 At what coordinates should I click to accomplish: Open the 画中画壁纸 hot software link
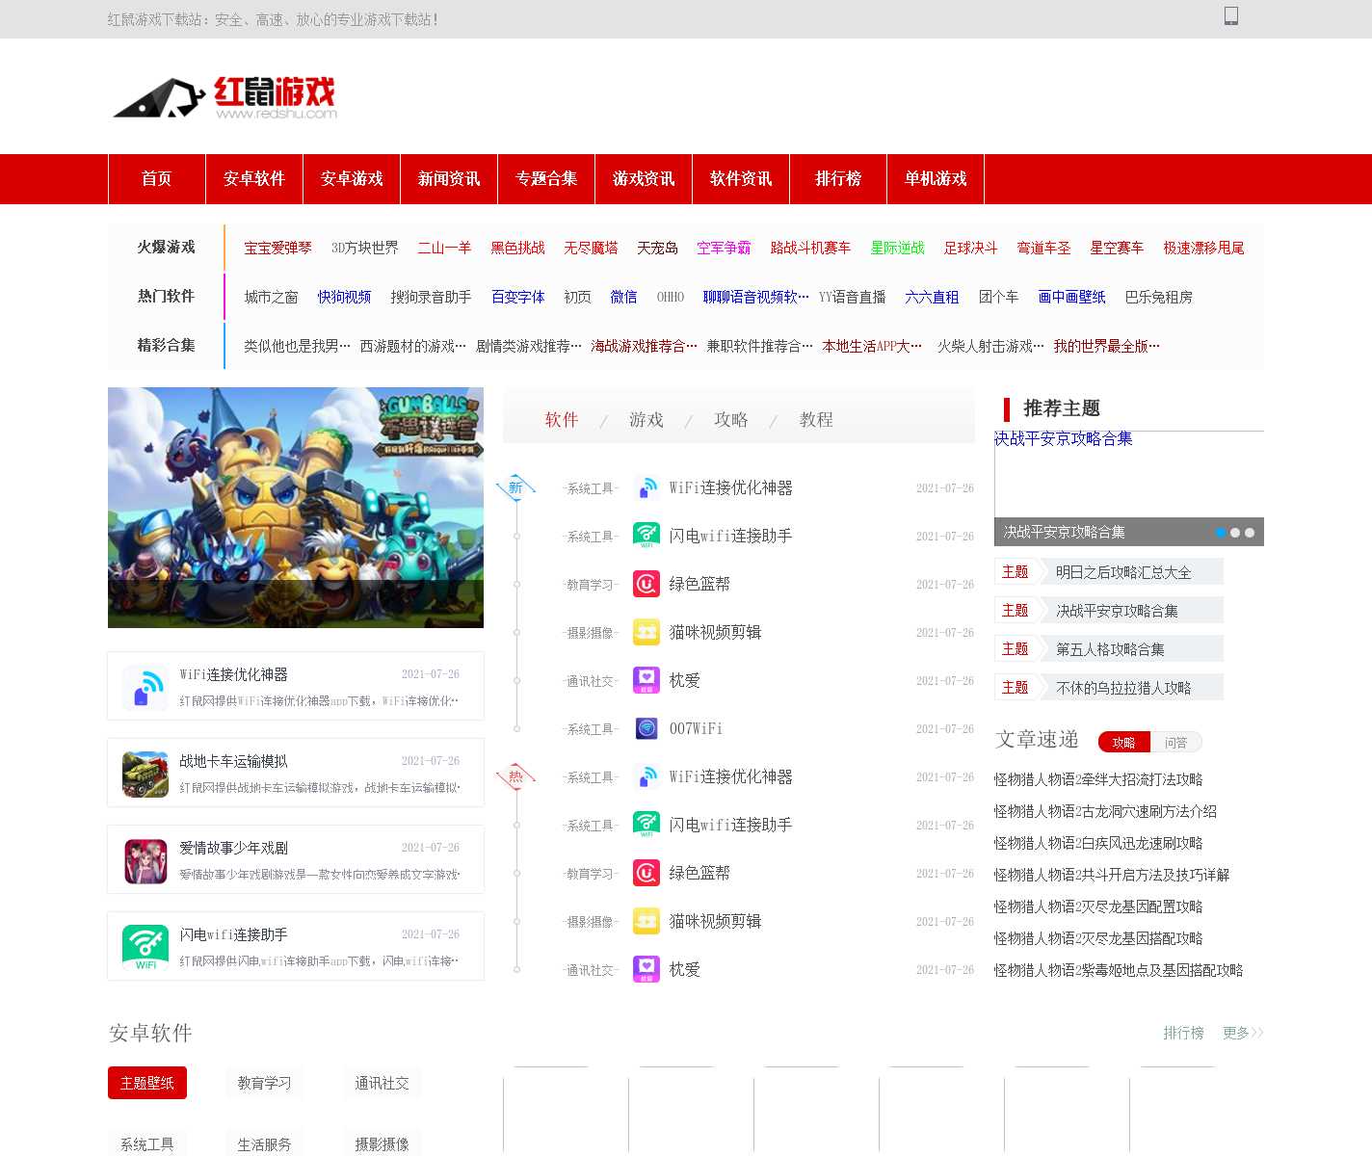pos(1071,297)
